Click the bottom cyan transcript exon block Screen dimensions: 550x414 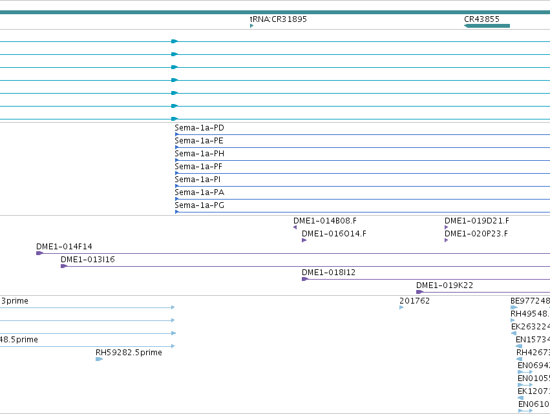point(175,119)
